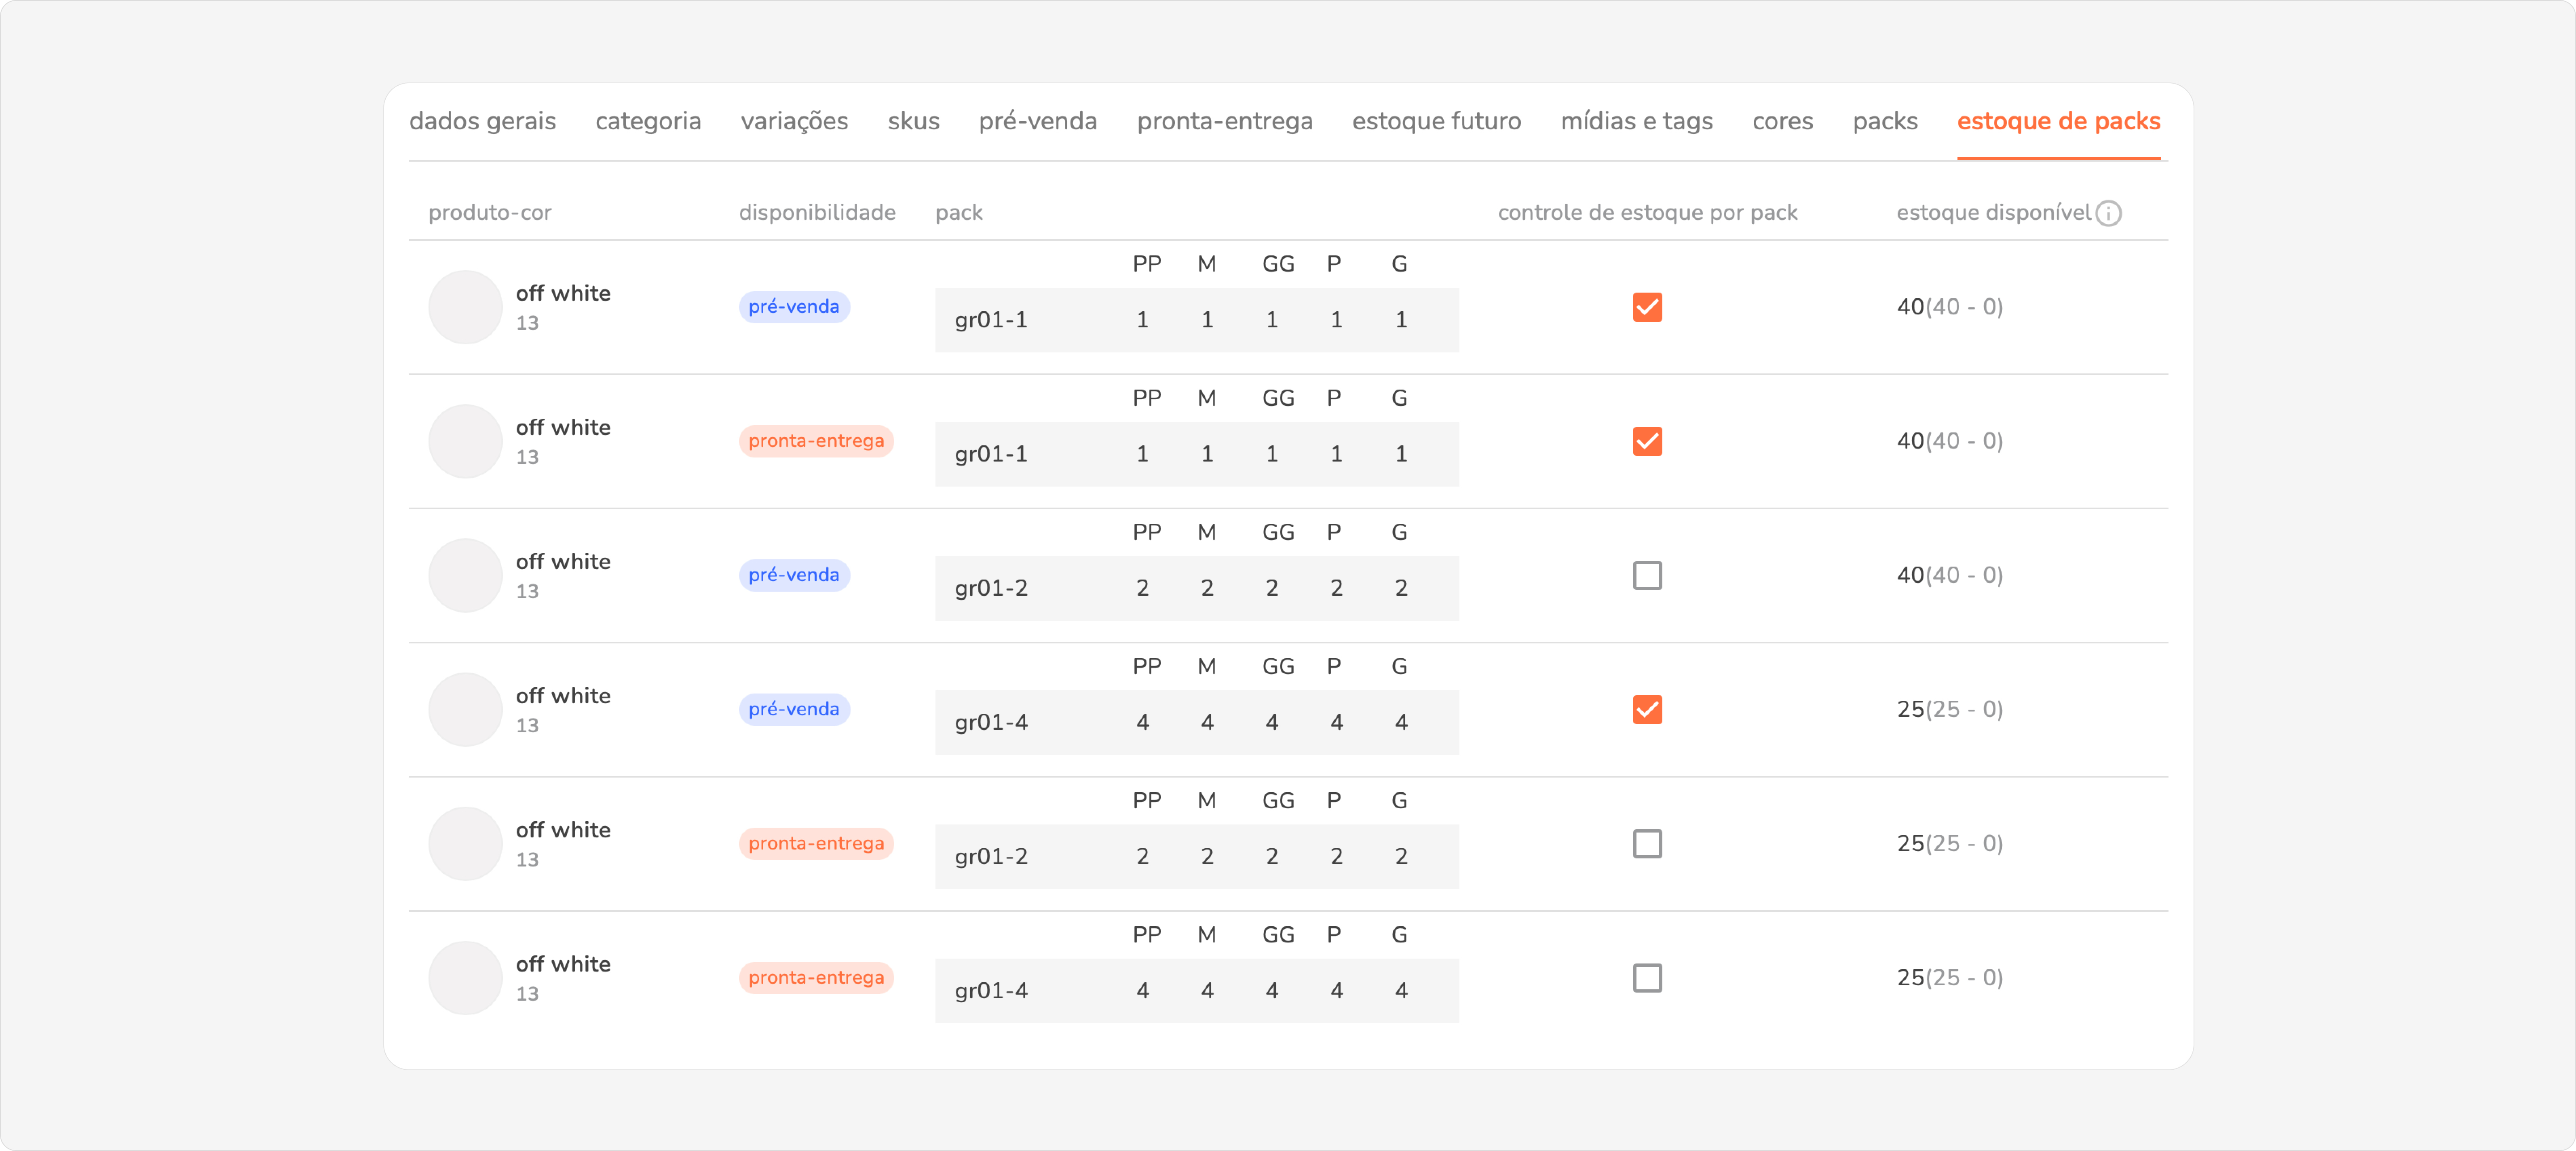Screen dimensions: 2576x1151
Task: Enable stock control for pré-venda gr01-2 pack
Action: (1647, 575)
